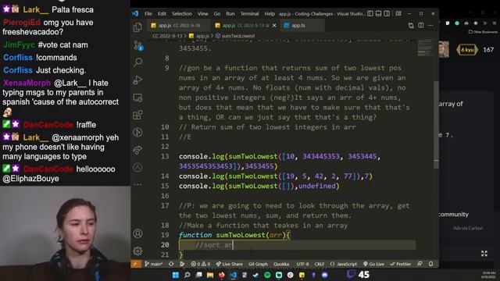This screenshot has width=500, height=281.
Task: Open the File menu
Action: click(148, 14)
